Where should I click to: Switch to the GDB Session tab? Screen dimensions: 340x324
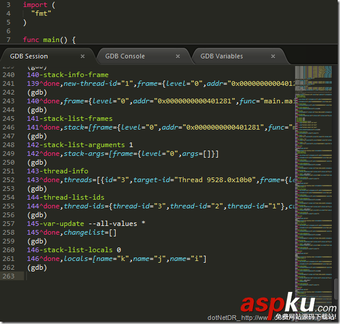29,57
